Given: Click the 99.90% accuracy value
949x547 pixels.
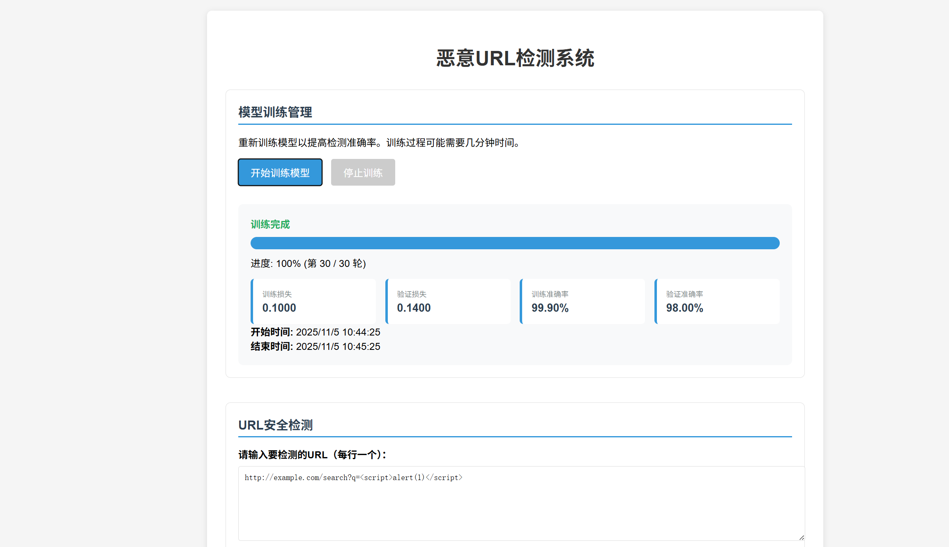Looking at the screenshot, I should tap(550, 308).
